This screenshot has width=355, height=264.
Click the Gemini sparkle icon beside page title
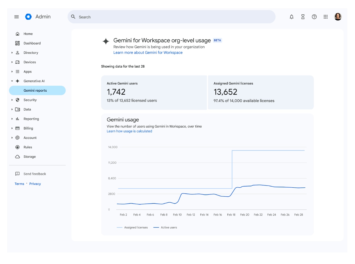pos(106,41)
